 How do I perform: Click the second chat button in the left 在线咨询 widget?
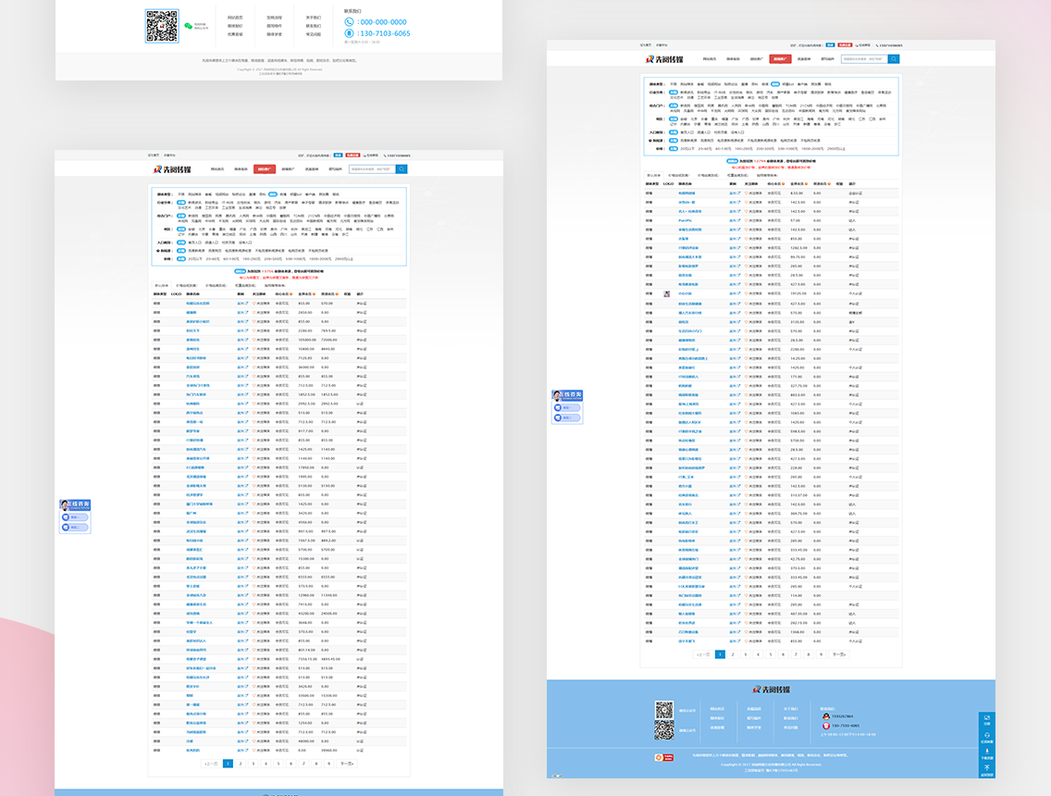click(74, 527)
